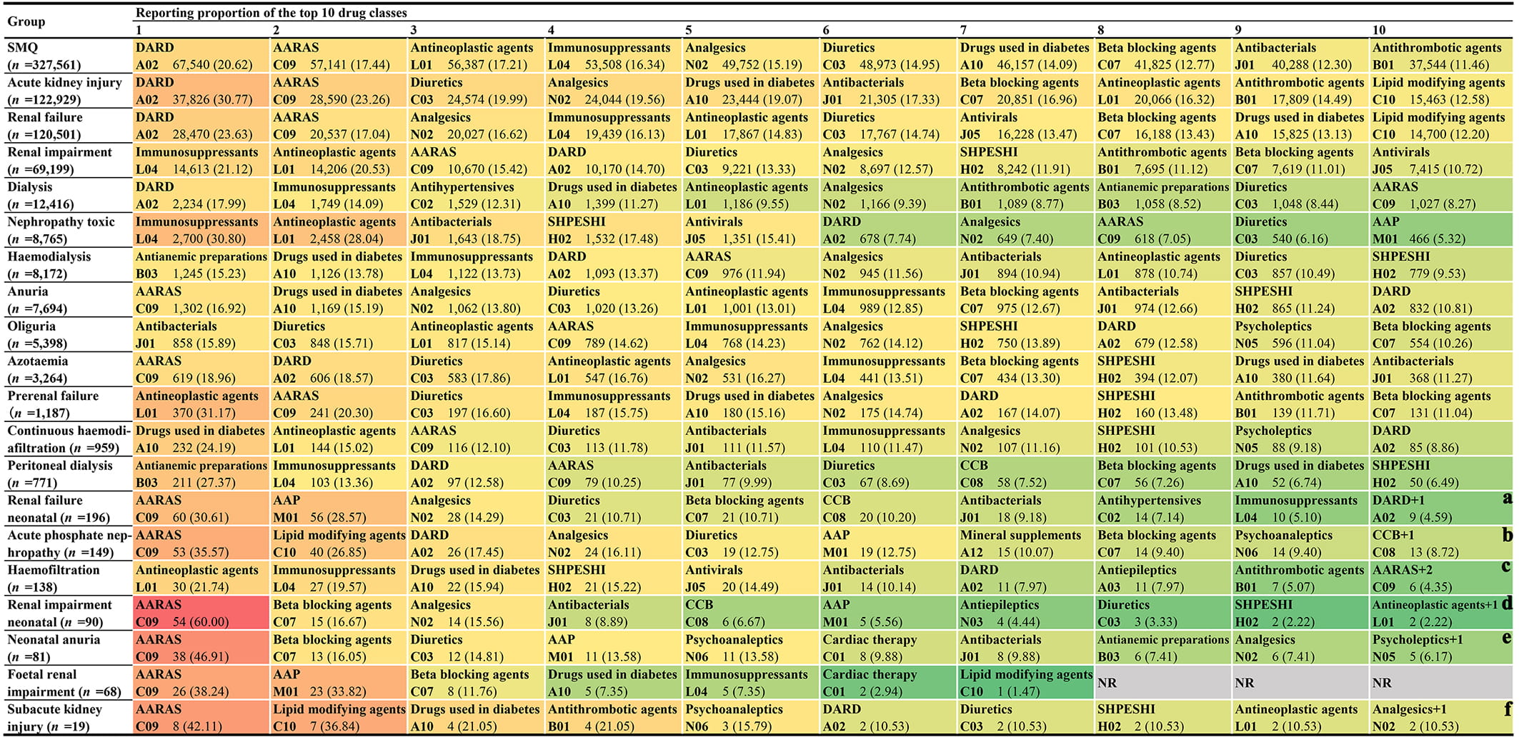Image resolution: width=1519 pixels, height=737 pixels.
Task: Select the Nephropathy toxic row label
Action: pos(61,230)
